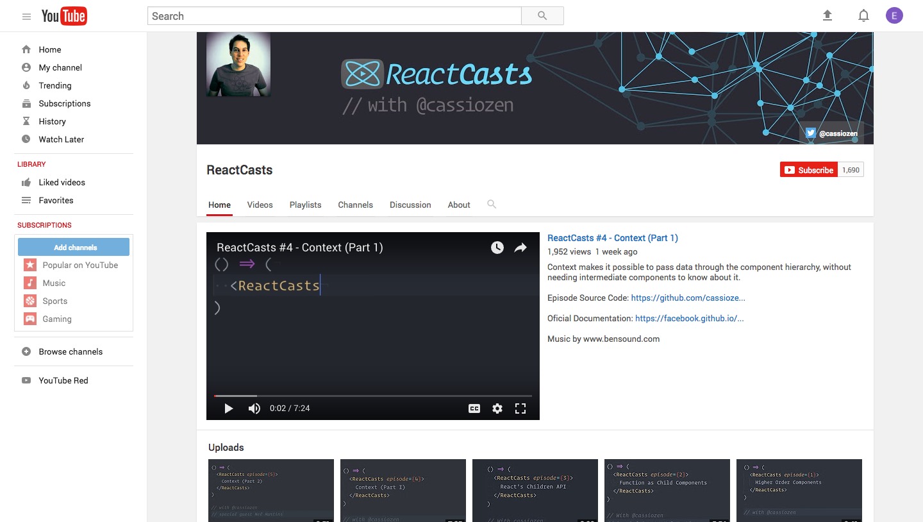
Task: Subscribe to the ReactCasts channel
Action: [x=808, y=169]
